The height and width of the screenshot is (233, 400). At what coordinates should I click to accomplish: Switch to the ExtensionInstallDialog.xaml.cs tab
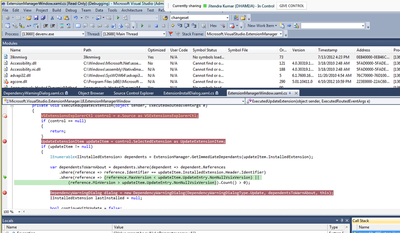click(191, 93)
